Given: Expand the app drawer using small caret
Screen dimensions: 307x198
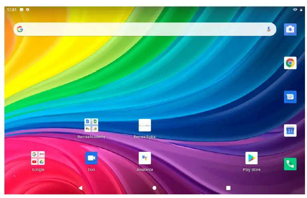Looking at the screenshot, I should pyautogui.click(x=14, y=176).
